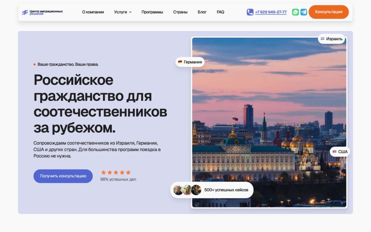Click the 500+ успешных кейсов badge

click(x=212, y=190)
